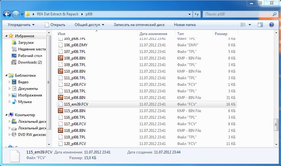
Task: Select the DVD RW drive
Action: pos(32,134)
